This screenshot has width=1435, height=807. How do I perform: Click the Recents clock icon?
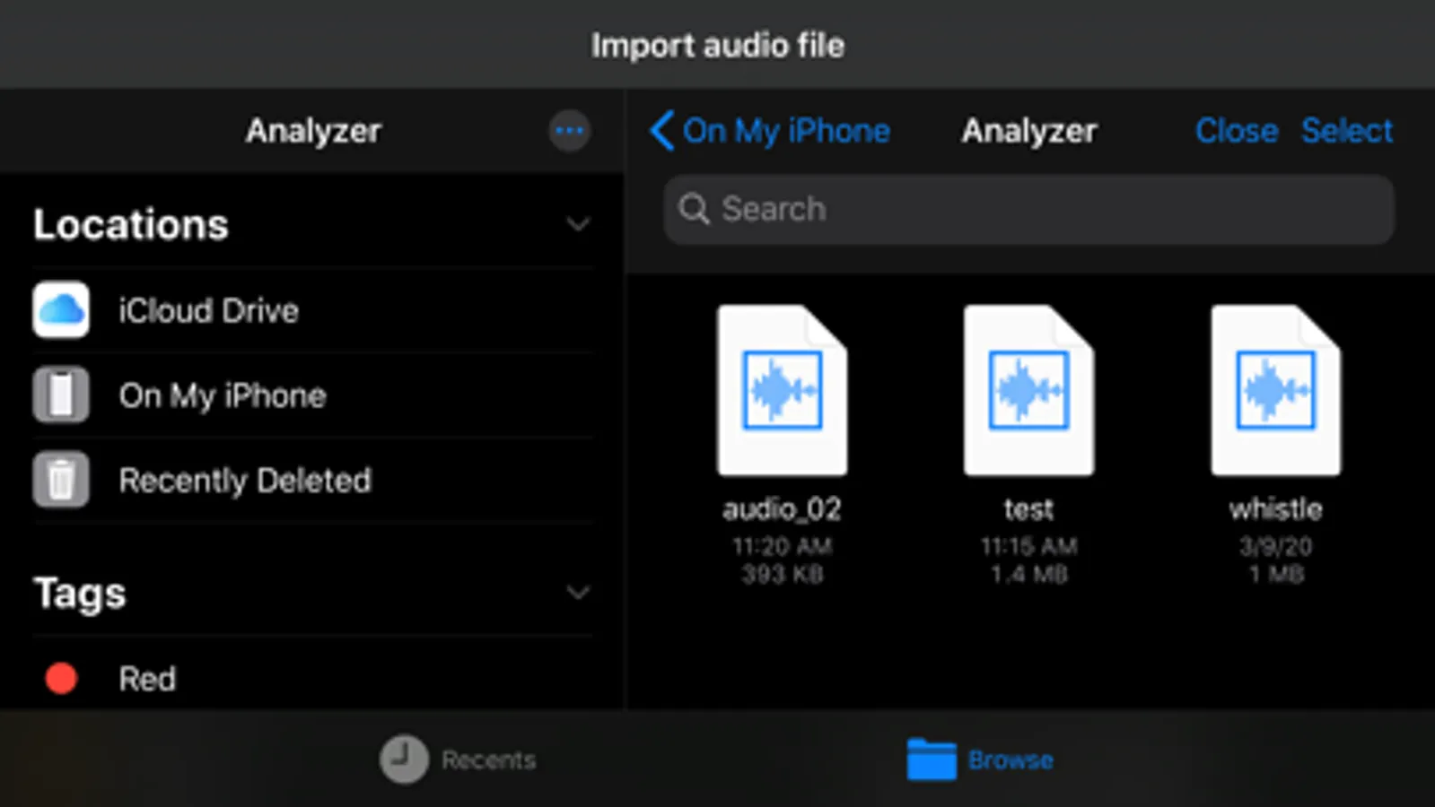tap(404, 759)
